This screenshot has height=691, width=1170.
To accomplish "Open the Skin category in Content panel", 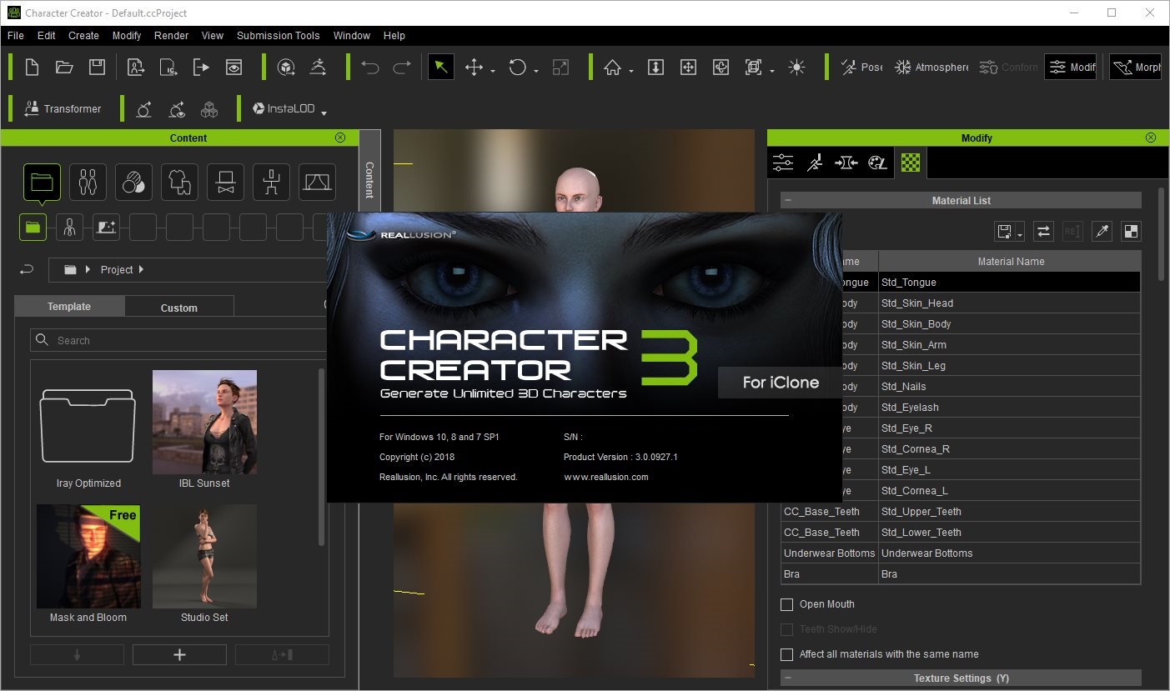I will [133, 182].
